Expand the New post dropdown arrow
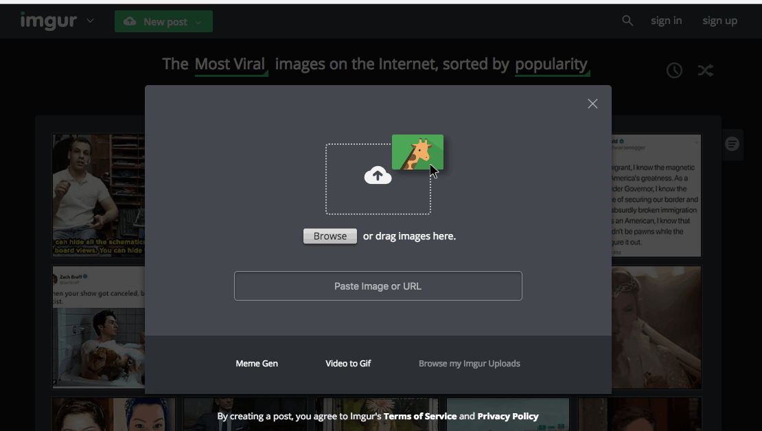762x431 pixels. point(198,22)
